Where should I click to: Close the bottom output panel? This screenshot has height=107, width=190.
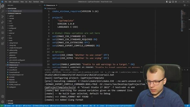[x=187, y=70]
